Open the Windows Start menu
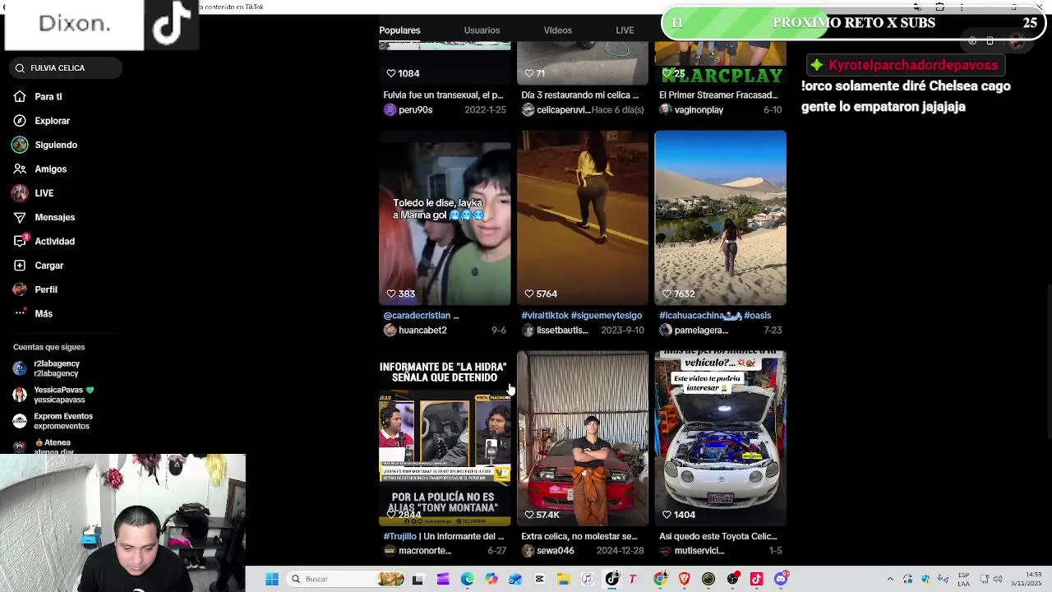1052x592 pixels. (x=272, y=579)
